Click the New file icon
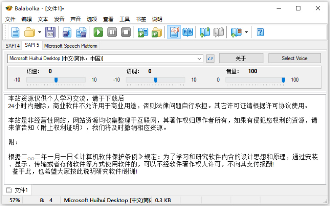The width and height of the screenshot is (330, 206). (x=16, y=32)
